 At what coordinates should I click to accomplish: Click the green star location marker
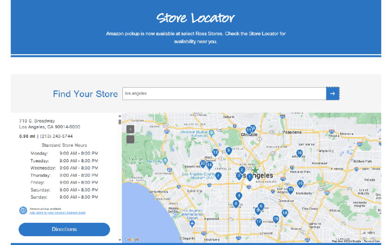(255, 170)
